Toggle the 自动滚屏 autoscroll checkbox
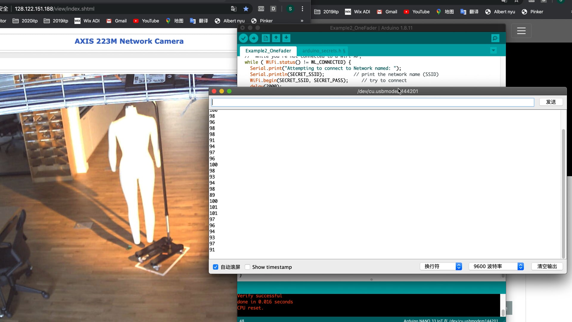 point(216,267)
